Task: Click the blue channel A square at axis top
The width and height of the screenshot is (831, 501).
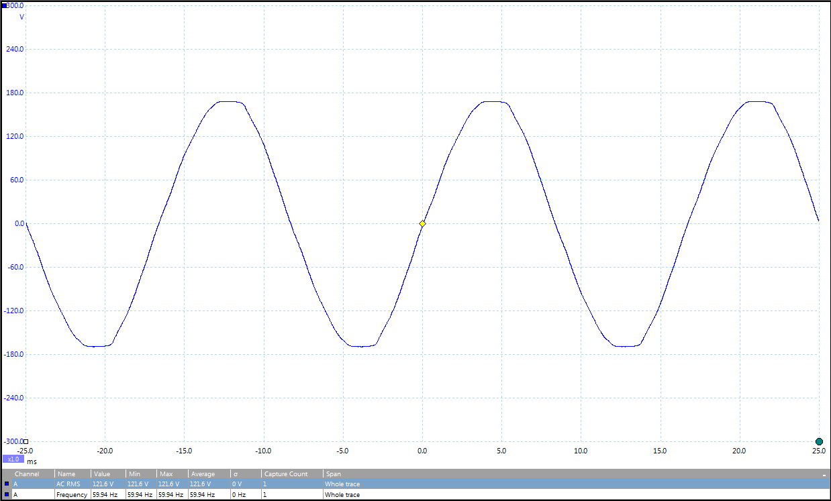Action: click(x=4, y=5)
